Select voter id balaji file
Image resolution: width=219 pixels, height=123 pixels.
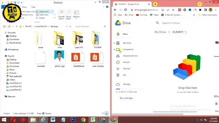98,59
